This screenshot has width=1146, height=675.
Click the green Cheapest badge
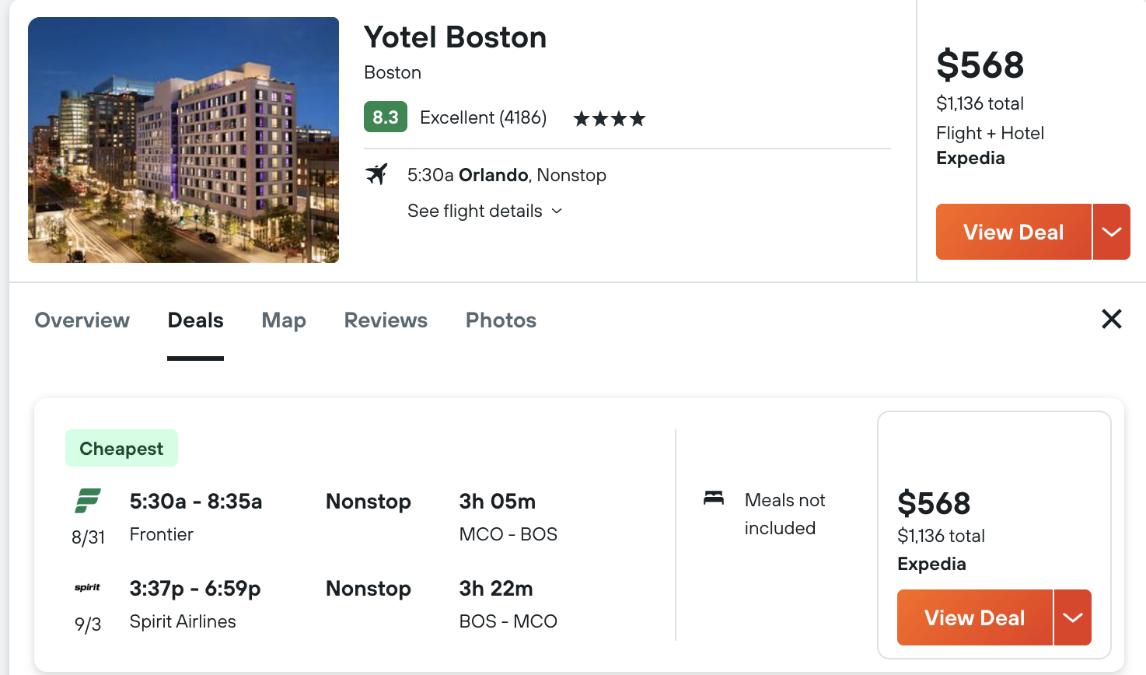pos(121,448)
